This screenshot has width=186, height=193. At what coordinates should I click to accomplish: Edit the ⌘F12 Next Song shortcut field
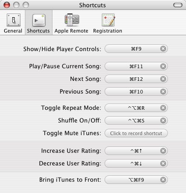pyautogui.click(x=136, y=79)
